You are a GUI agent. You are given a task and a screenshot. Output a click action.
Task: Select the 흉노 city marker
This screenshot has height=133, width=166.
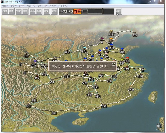pos(67,50)
